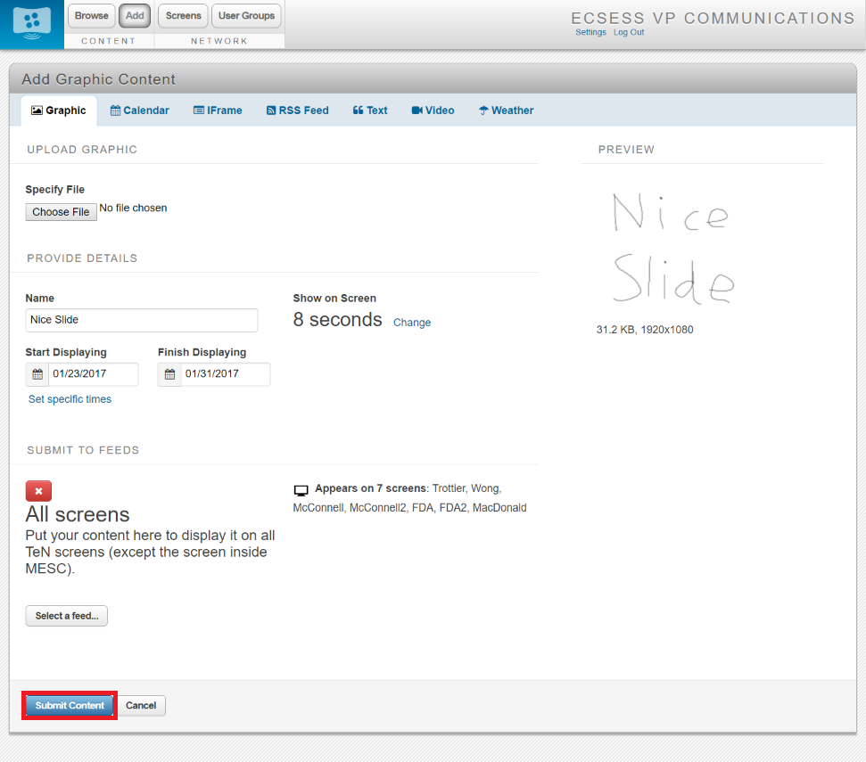Click the Set specific times link

click(x=70, y=399)
